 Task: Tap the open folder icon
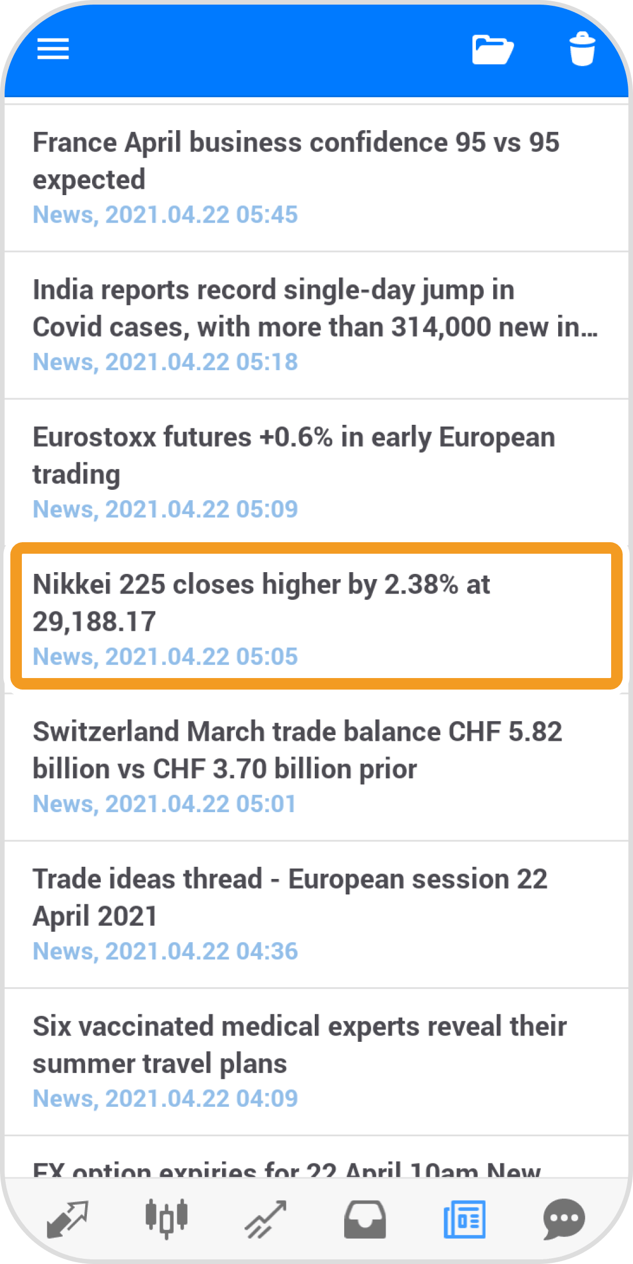[x=493, y=50]
